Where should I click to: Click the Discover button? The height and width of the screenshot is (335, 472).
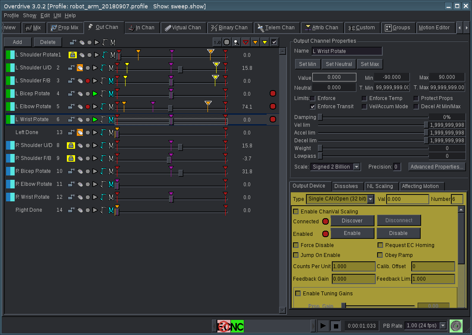[x=352, y=221]
